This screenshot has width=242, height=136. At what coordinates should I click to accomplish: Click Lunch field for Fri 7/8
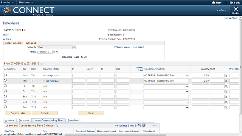pyautogui.click(x=93, y=86)
